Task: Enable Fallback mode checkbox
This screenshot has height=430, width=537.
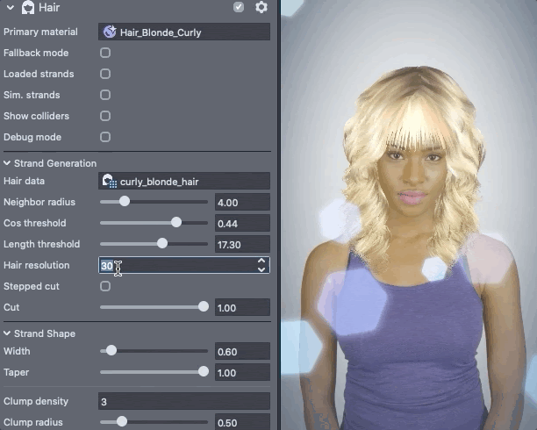Action: (105, 53)
